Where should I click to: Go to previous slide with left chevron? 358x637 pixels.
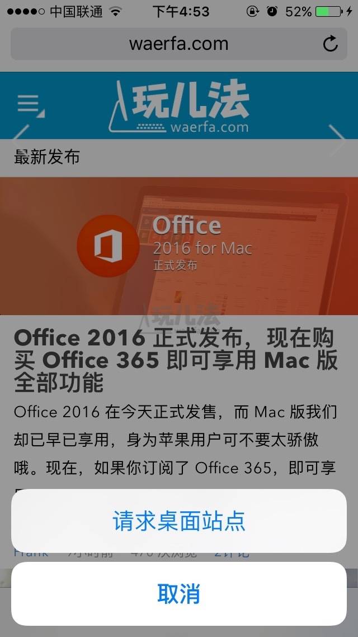[20, 140]
